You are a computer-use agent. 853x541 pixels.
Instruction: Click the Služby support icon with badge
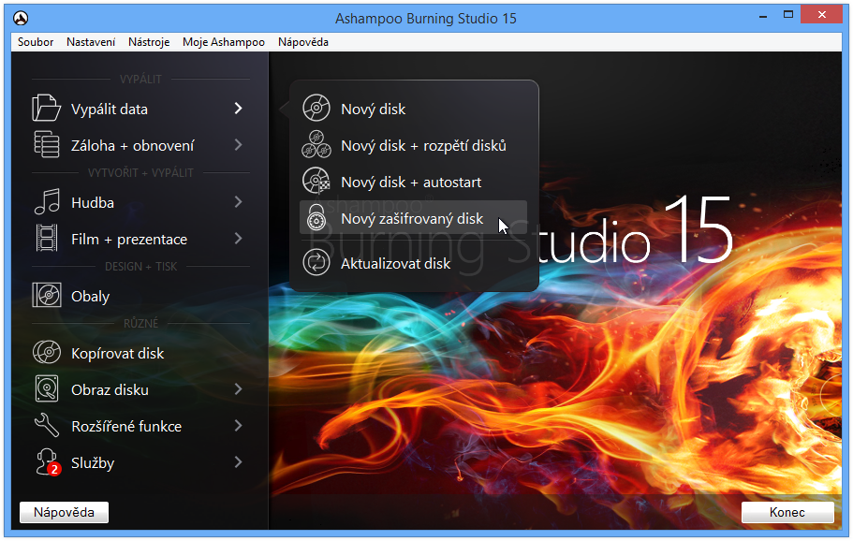(48, 462)
